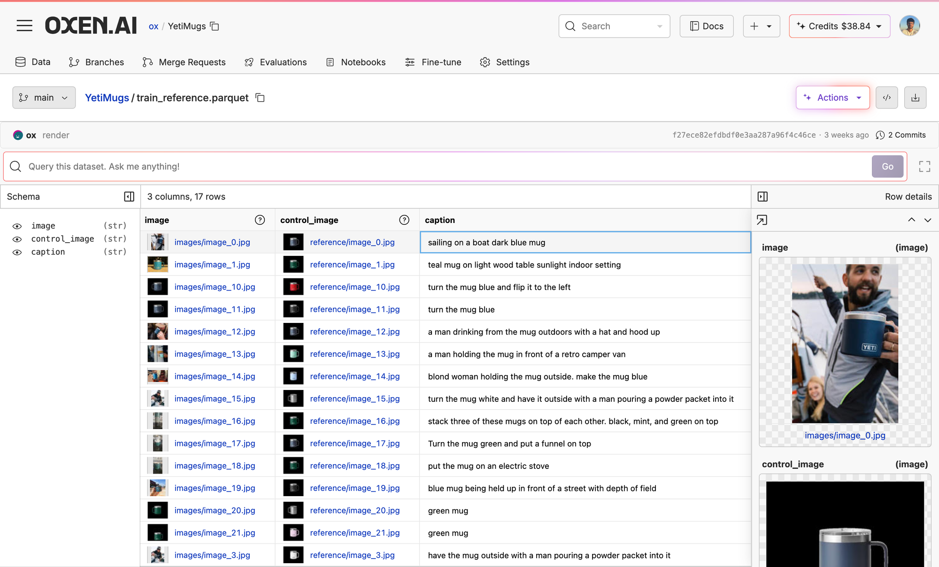
Task: Hide the control_image column in schema
Action: pyautogui.click(x=17, y=239)
